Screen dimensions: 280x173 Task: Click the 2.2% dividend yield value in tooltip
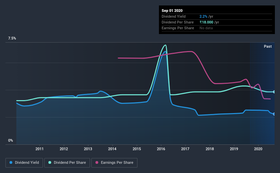point(203,16)
